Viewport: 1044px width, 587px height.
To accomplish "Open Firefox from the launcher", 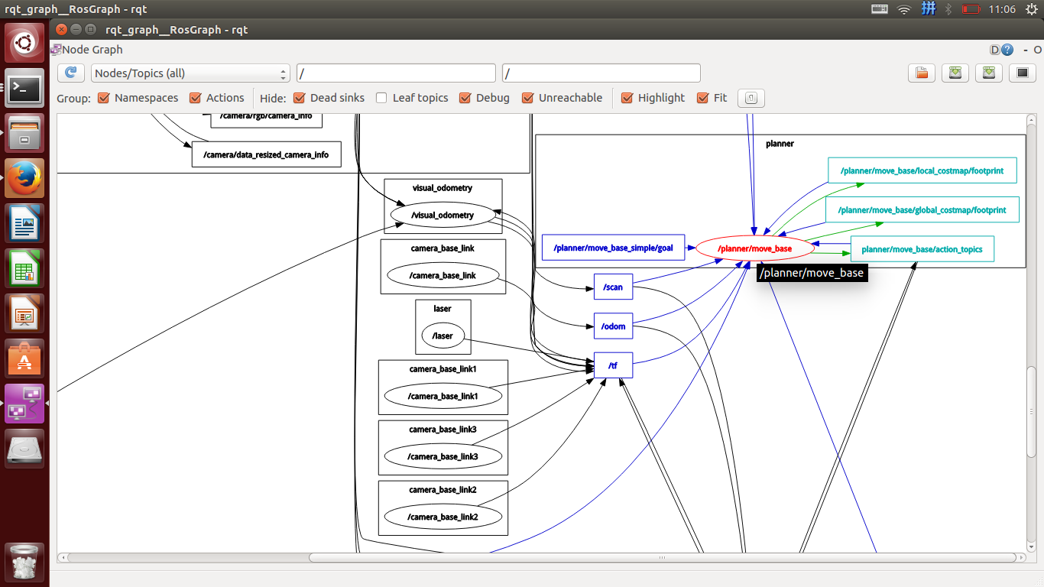I will (x=25, y=179).
